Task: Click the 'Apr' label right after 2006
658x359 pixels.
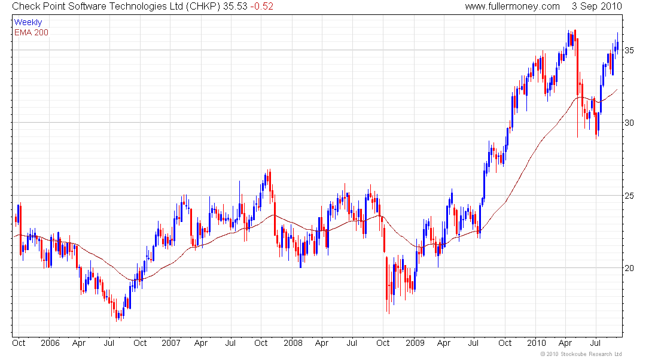Action: coord(79,343)
